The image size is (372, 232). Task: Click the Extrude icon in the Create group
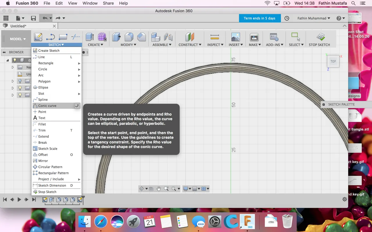click(x=90, y=37)
